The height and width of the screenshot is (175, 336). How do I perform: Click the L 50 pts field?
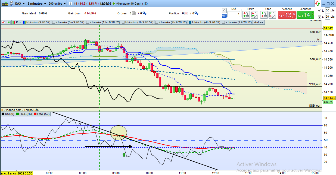click(x=328, y=11)
